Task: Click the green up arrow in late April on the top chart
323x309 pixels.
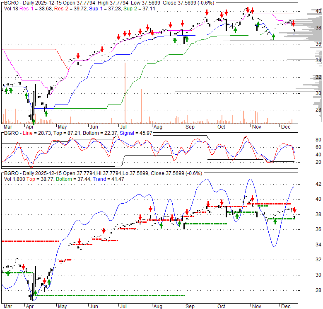Action: pyautogui.click(x=46, y=113)
